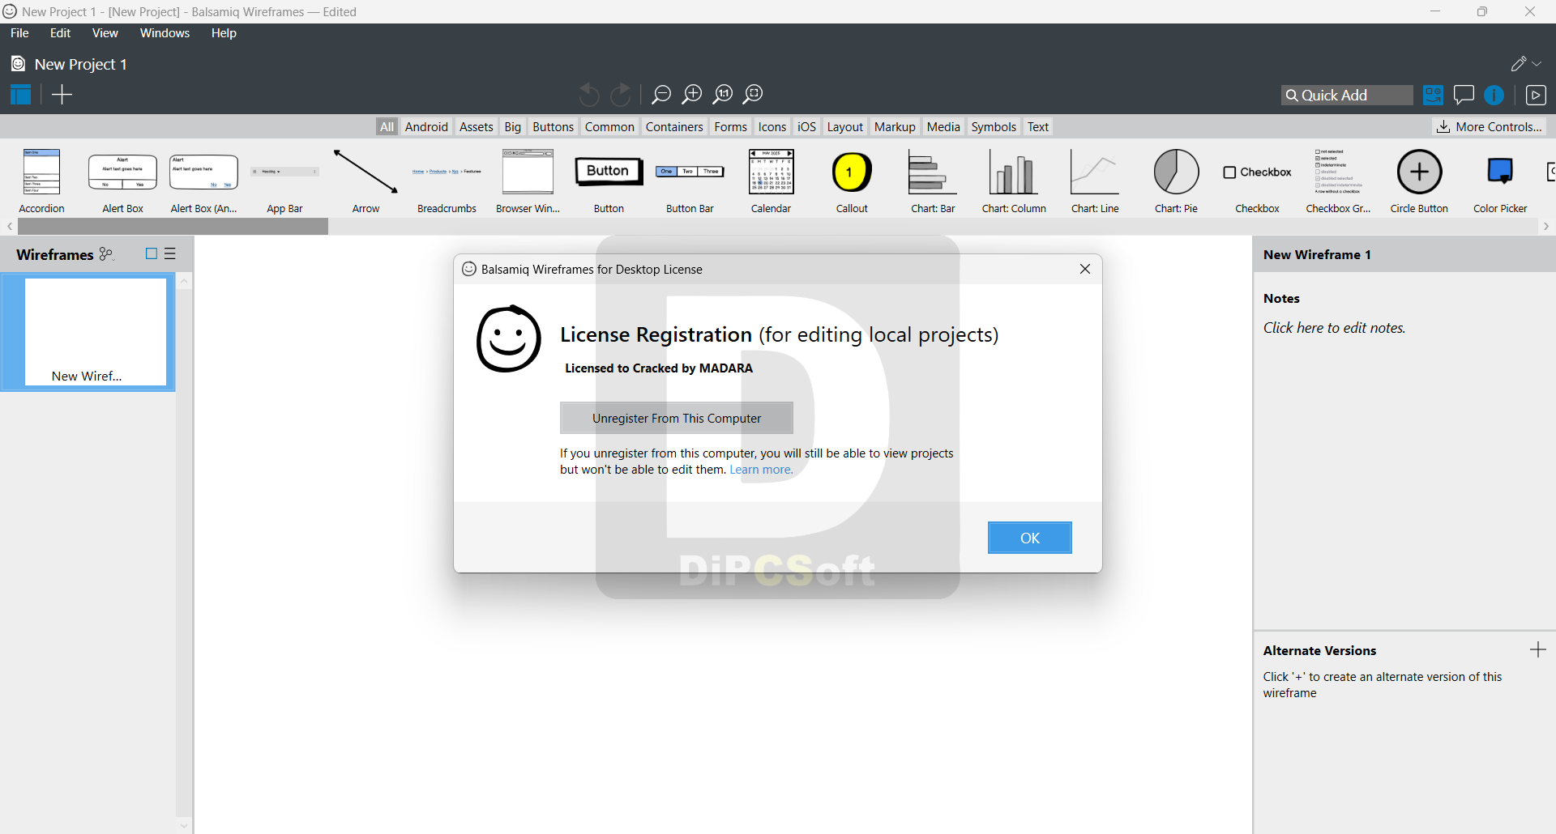Image resolution: width=1556 pixels, height=834 pixels.
Task: Toggle the UI Library panel icon
Action: (x=1433, y=95)
